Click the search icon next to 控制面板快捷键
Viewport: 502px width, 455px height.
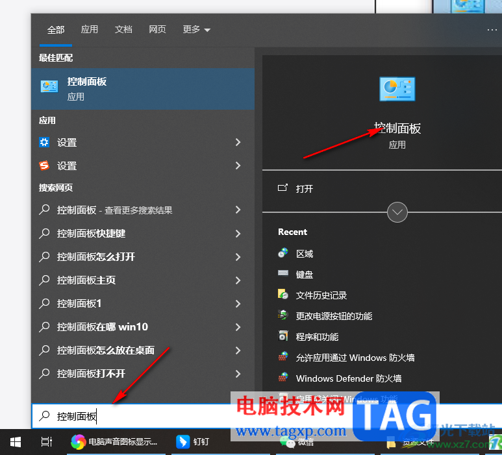click(44, 234)
